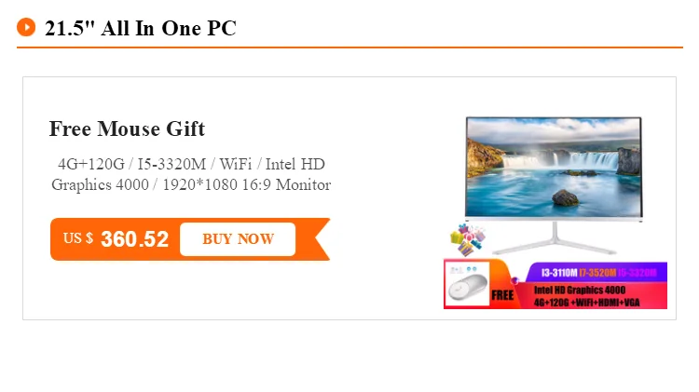Click the 360.52 price amount
Image resolution: width=699 pixels, height=392 pixels.
(134, 239)
